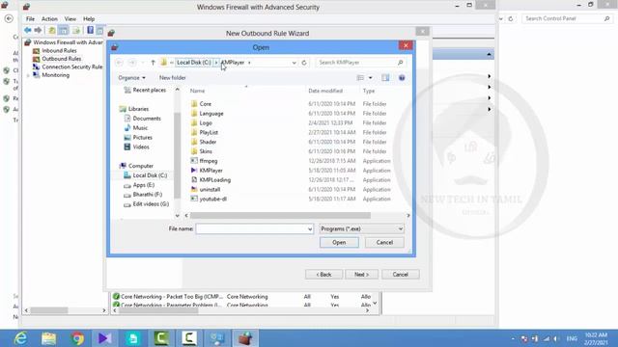This screenshot has height=347, width=618.
Task: Click the forward arrow in Firewall toolbar
Action: [x=38, y=30]
